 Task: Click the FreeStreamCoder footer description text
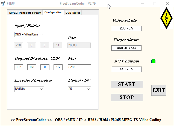click(86, 120)
